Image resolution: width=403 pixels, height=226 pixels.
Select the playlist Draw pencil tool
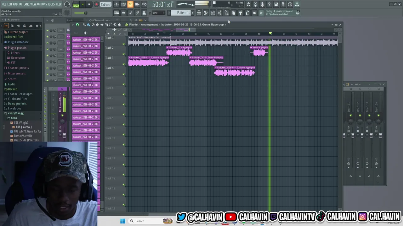[84, 24]
